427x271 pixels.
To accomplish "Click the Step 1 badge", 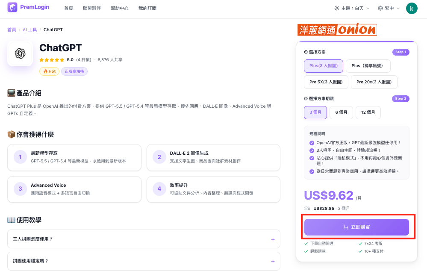I will (x=400, y=52).
